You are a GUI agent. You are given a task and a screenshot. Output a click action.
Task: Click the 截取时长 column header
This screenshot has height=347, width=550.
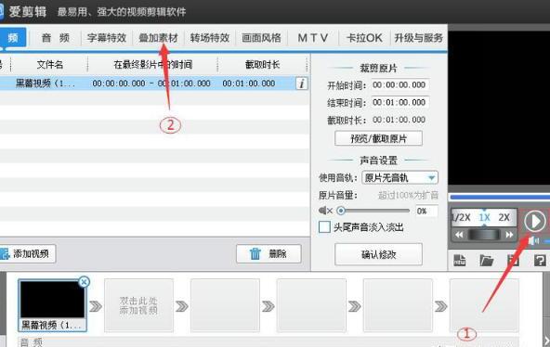[x=262, y=64]
